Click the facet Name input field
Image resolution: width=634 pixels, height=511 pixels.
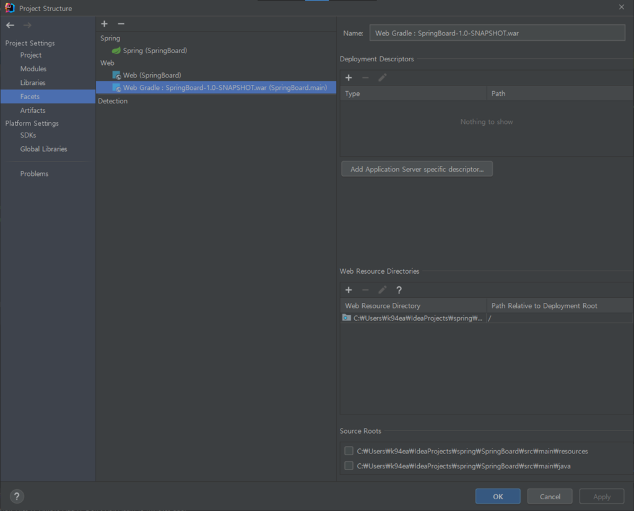pyautogui.click(x=497, y=33)
